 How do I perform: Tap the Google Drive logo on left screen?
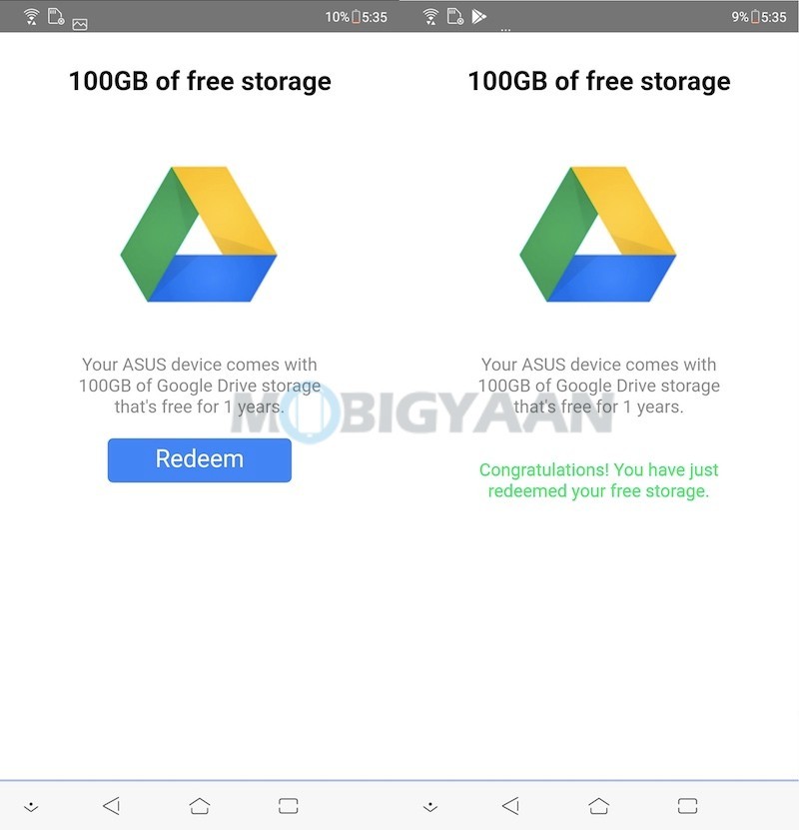(x=199, y=234)
